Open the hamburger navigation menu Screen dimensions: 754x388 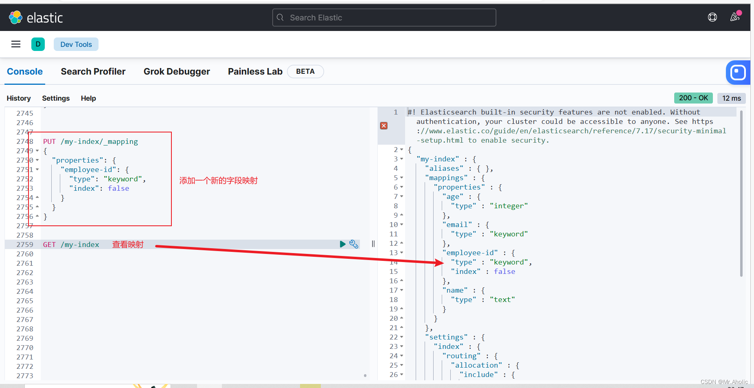click(16, 44)
